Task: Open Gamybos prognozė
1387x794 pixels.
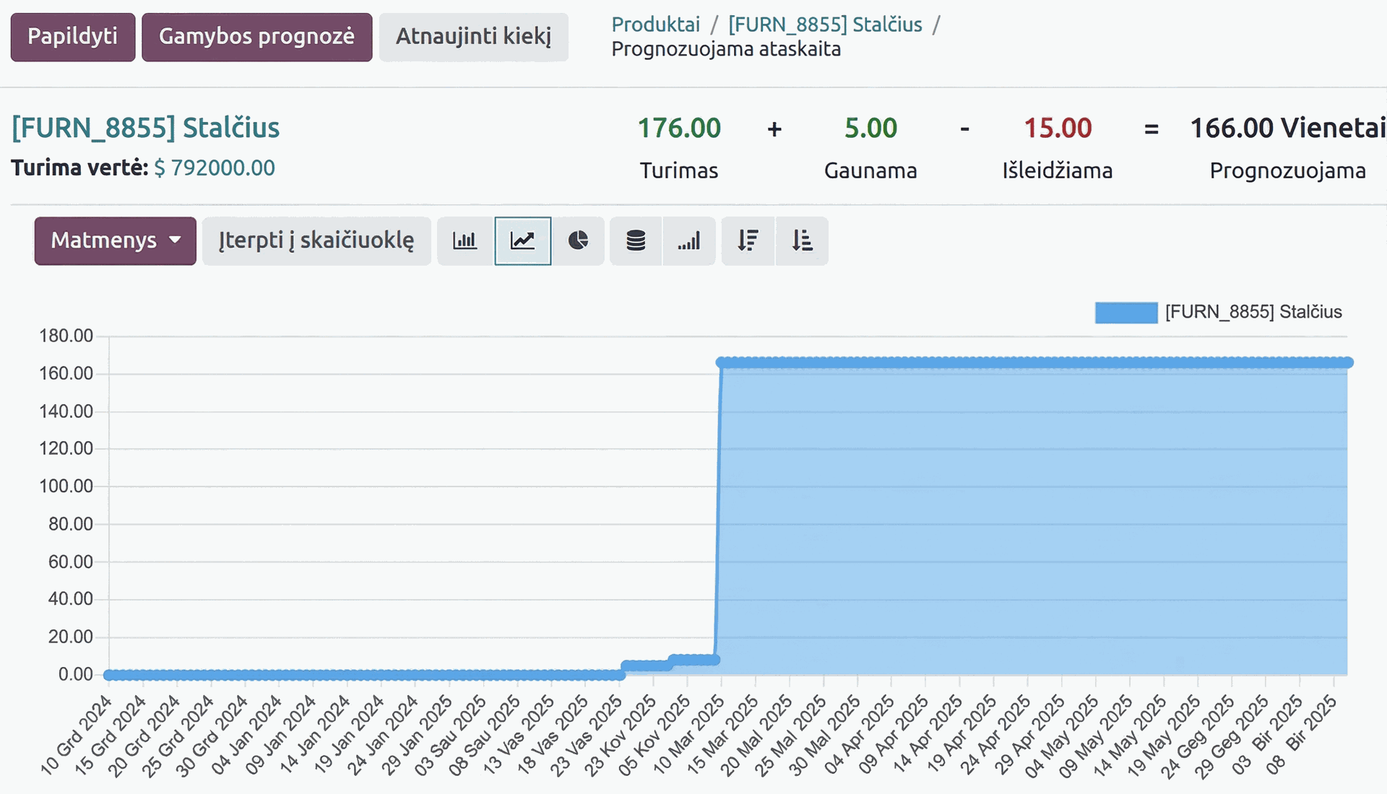Action: tap(256, 37)
